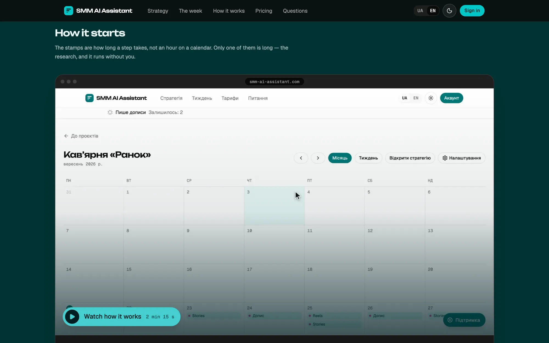Switch site language to UA
549x343 pixels.
click(x=420, y=11)
